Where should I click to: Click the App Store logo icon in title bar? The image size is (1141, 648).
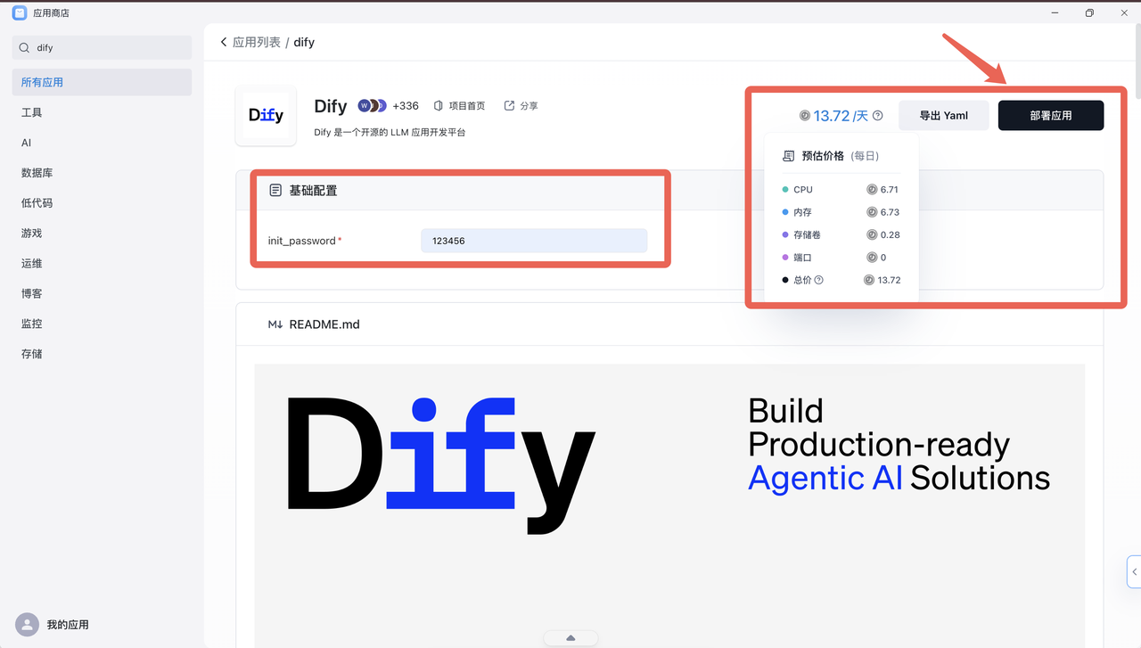(20, 12)
